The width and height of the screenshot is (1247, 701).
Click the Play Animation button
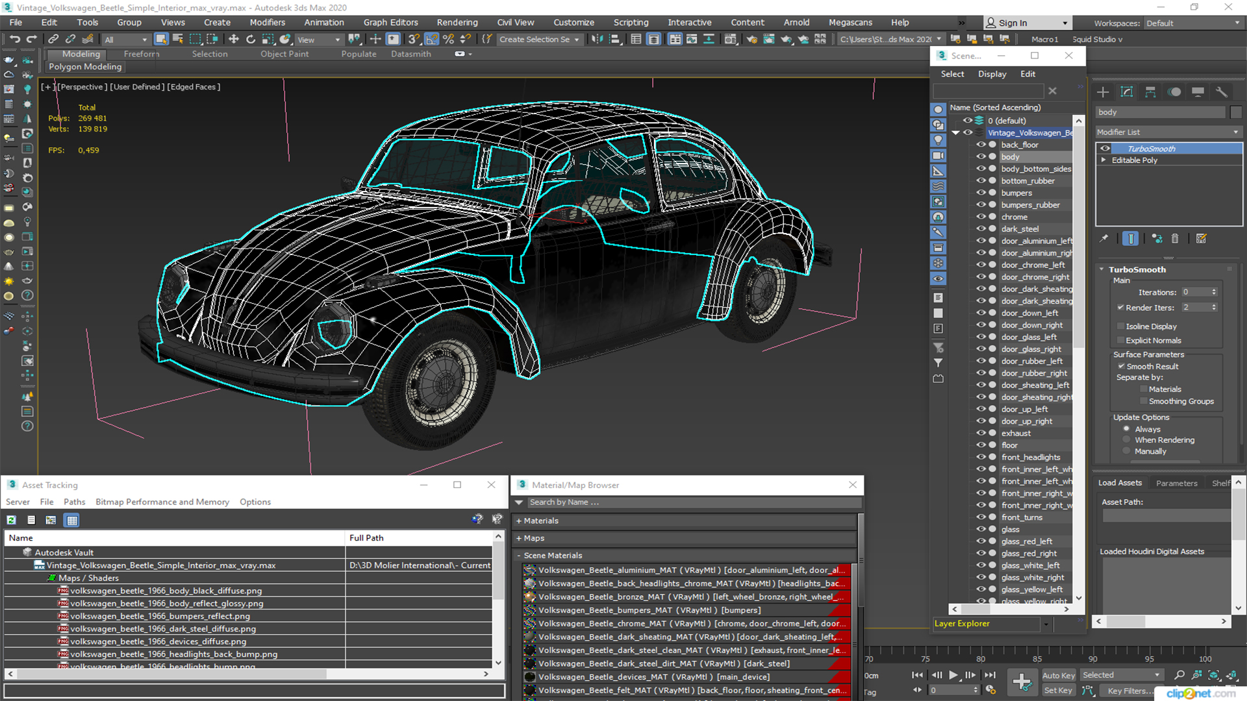[953, 675]
